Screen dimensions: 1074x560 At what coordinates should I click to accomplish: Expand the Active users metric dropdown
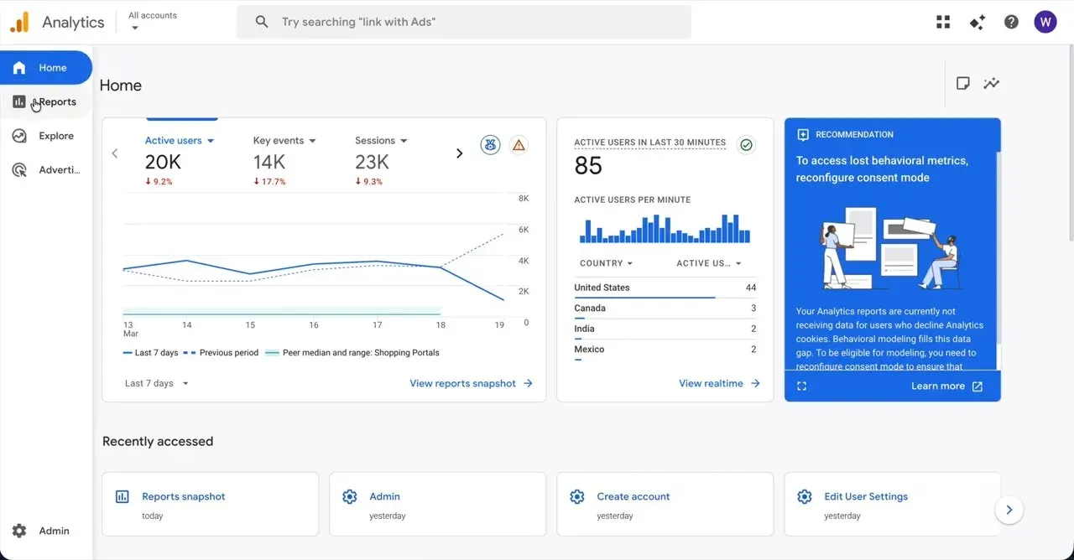pos(180,141)
